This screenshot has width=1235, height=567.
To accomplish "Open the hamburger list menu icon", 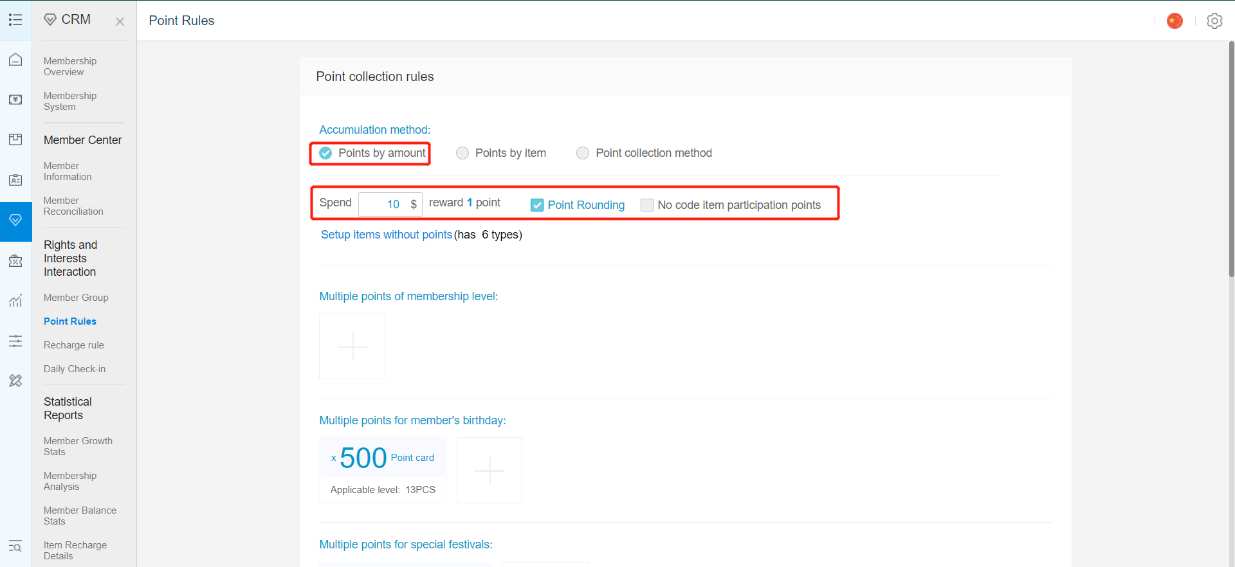I will click(x=15, y=20).
